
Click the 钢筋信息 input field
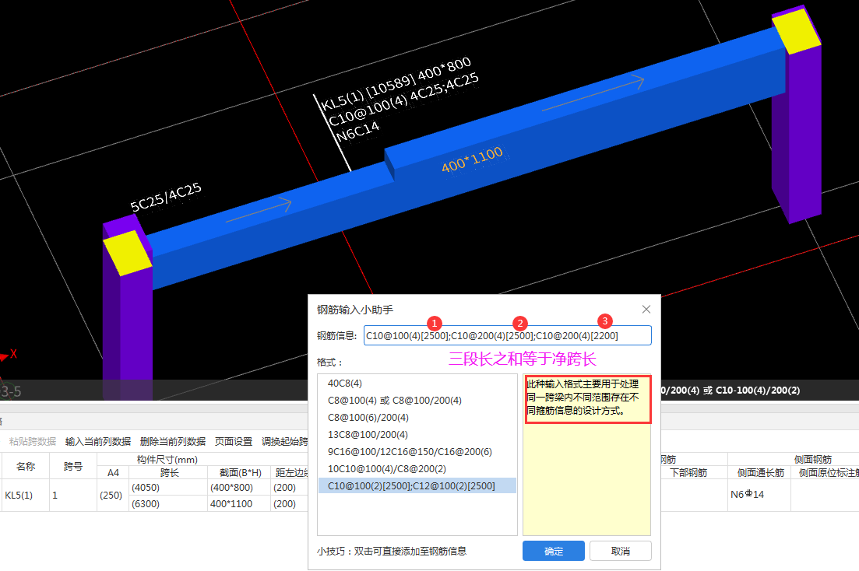[x=507, y=335]
